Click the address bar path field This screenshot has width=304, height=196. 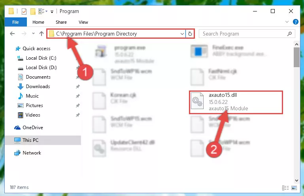[x=116, y=34]
